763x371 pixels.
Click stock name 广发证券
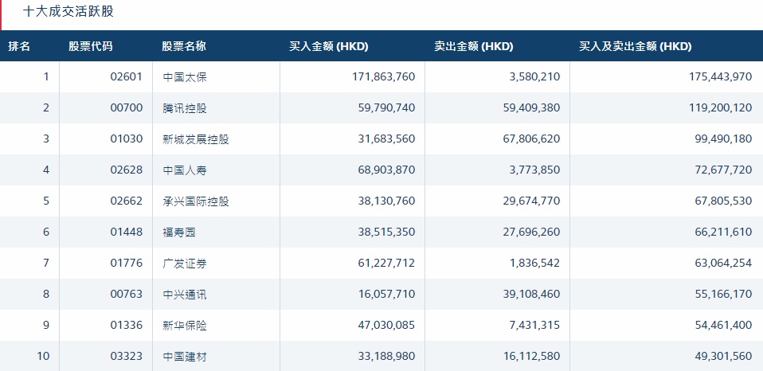185,263
